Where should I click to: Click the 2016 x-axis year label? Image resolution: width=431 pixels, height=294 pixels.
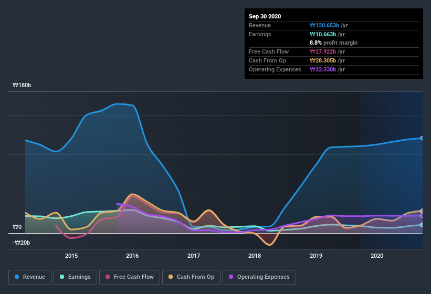coord(132,256)
